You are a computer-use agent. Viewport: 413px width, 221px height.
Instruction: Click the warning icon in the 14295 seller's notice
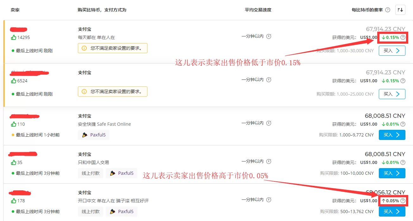pos(84,48)
